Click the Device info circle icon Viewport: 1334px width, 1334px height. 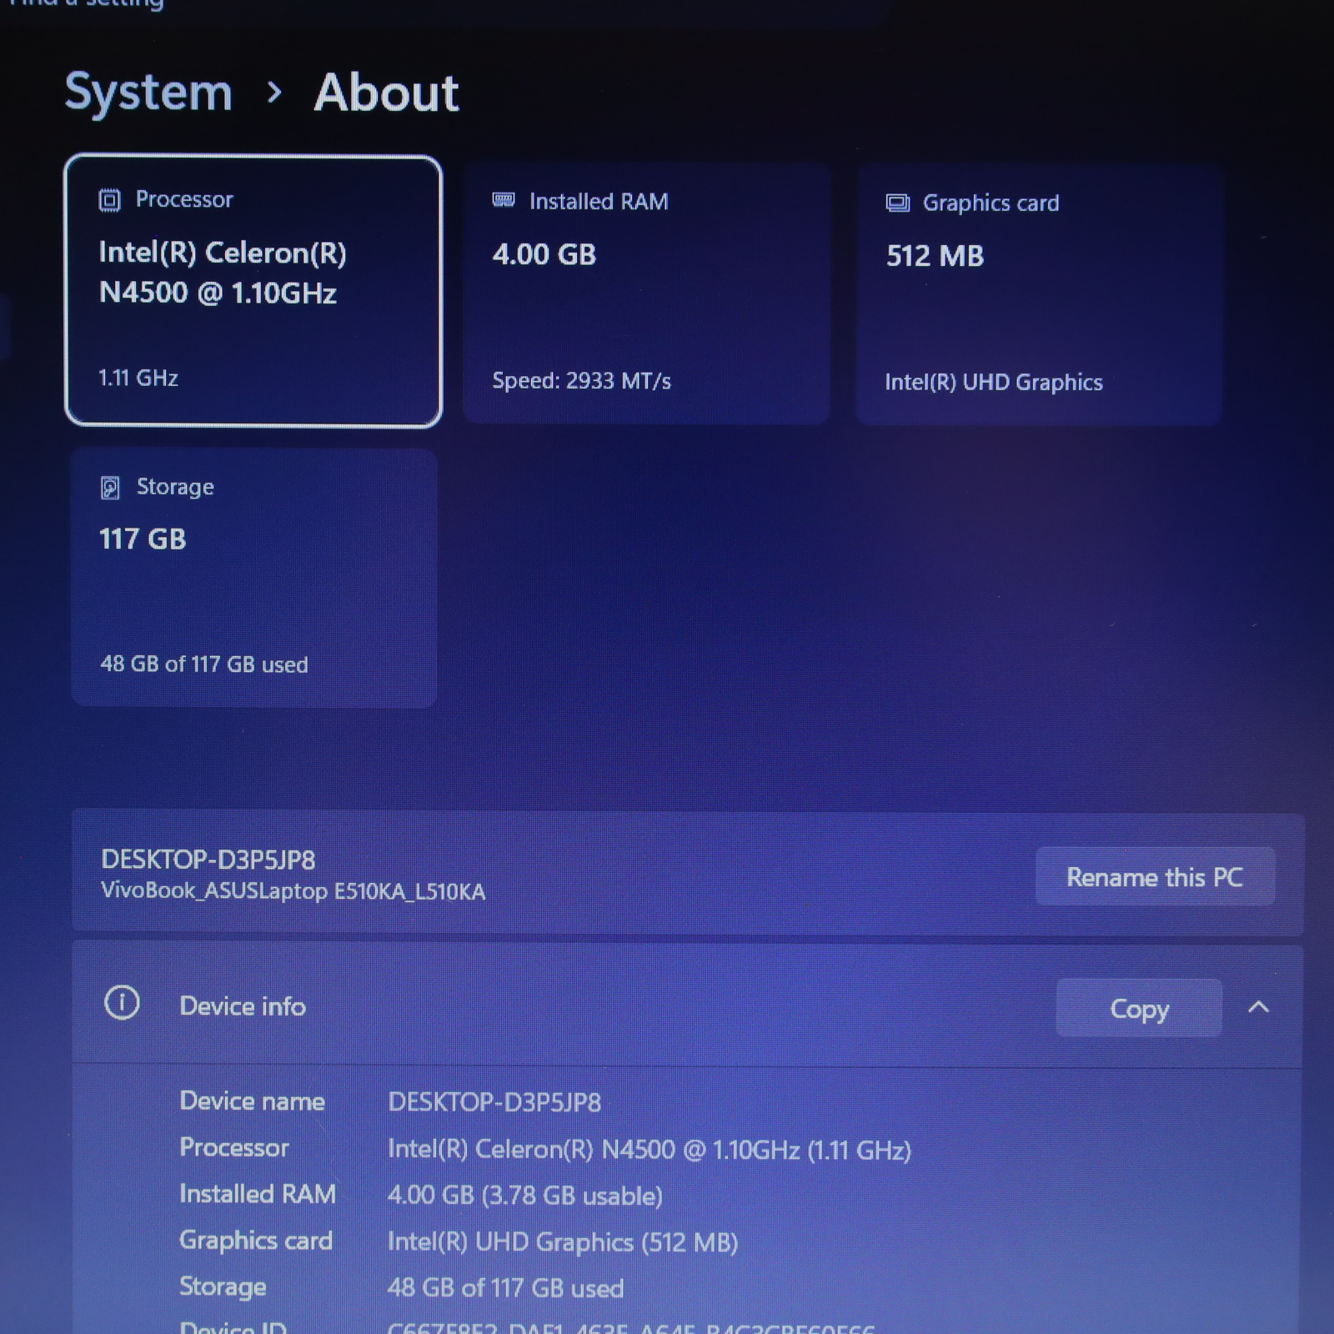coord(122,1003)
